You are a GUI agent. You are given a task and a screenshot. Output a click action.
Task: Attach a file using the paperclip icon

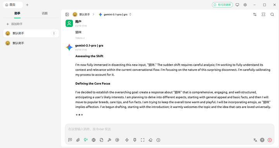78,140
